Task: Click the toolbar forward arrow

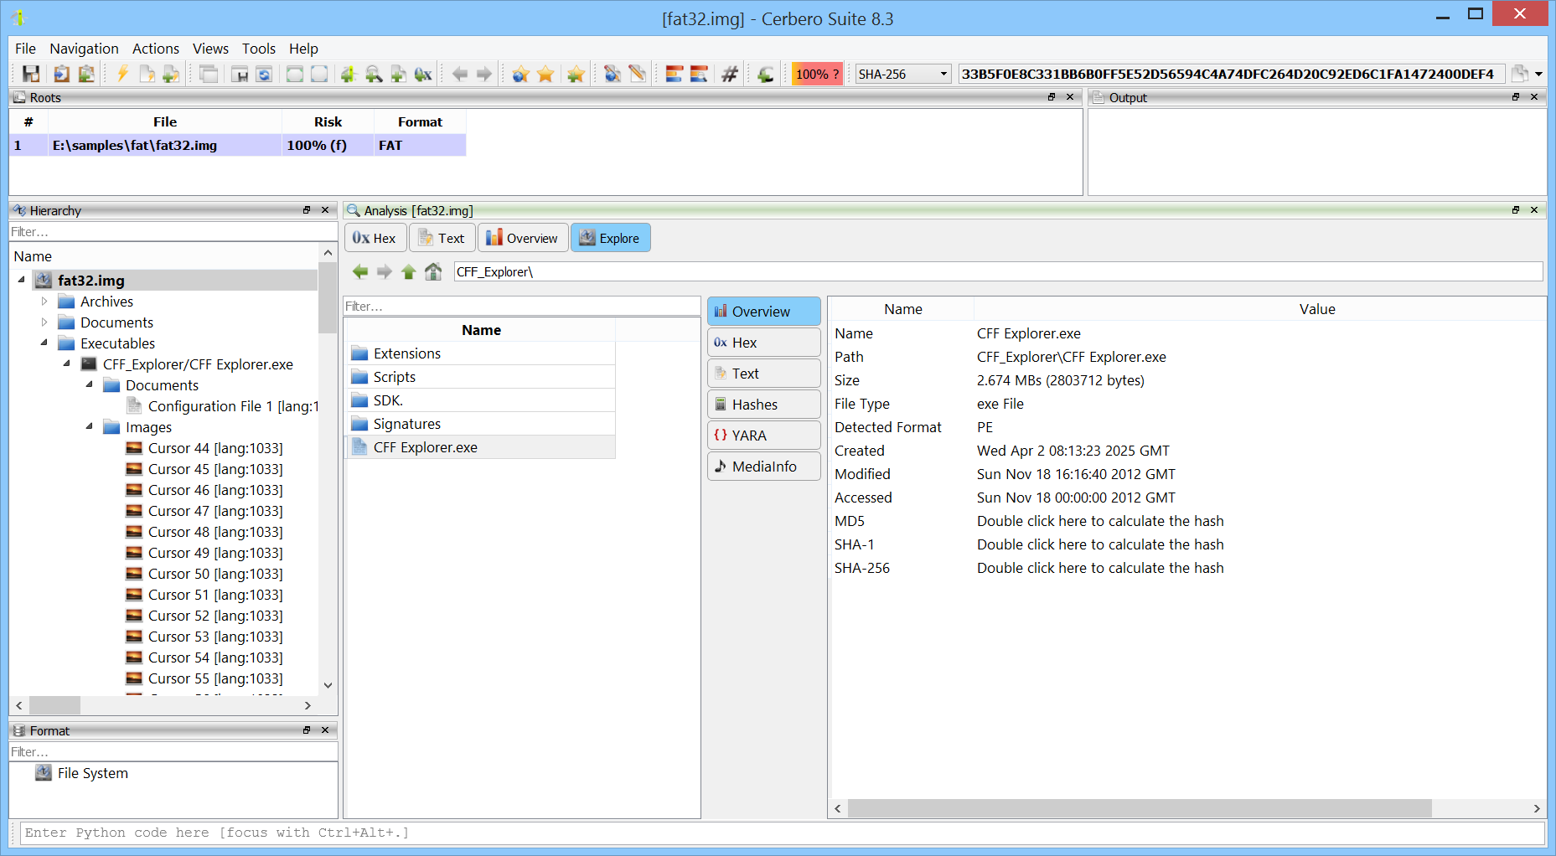Action: pos(483,74)
